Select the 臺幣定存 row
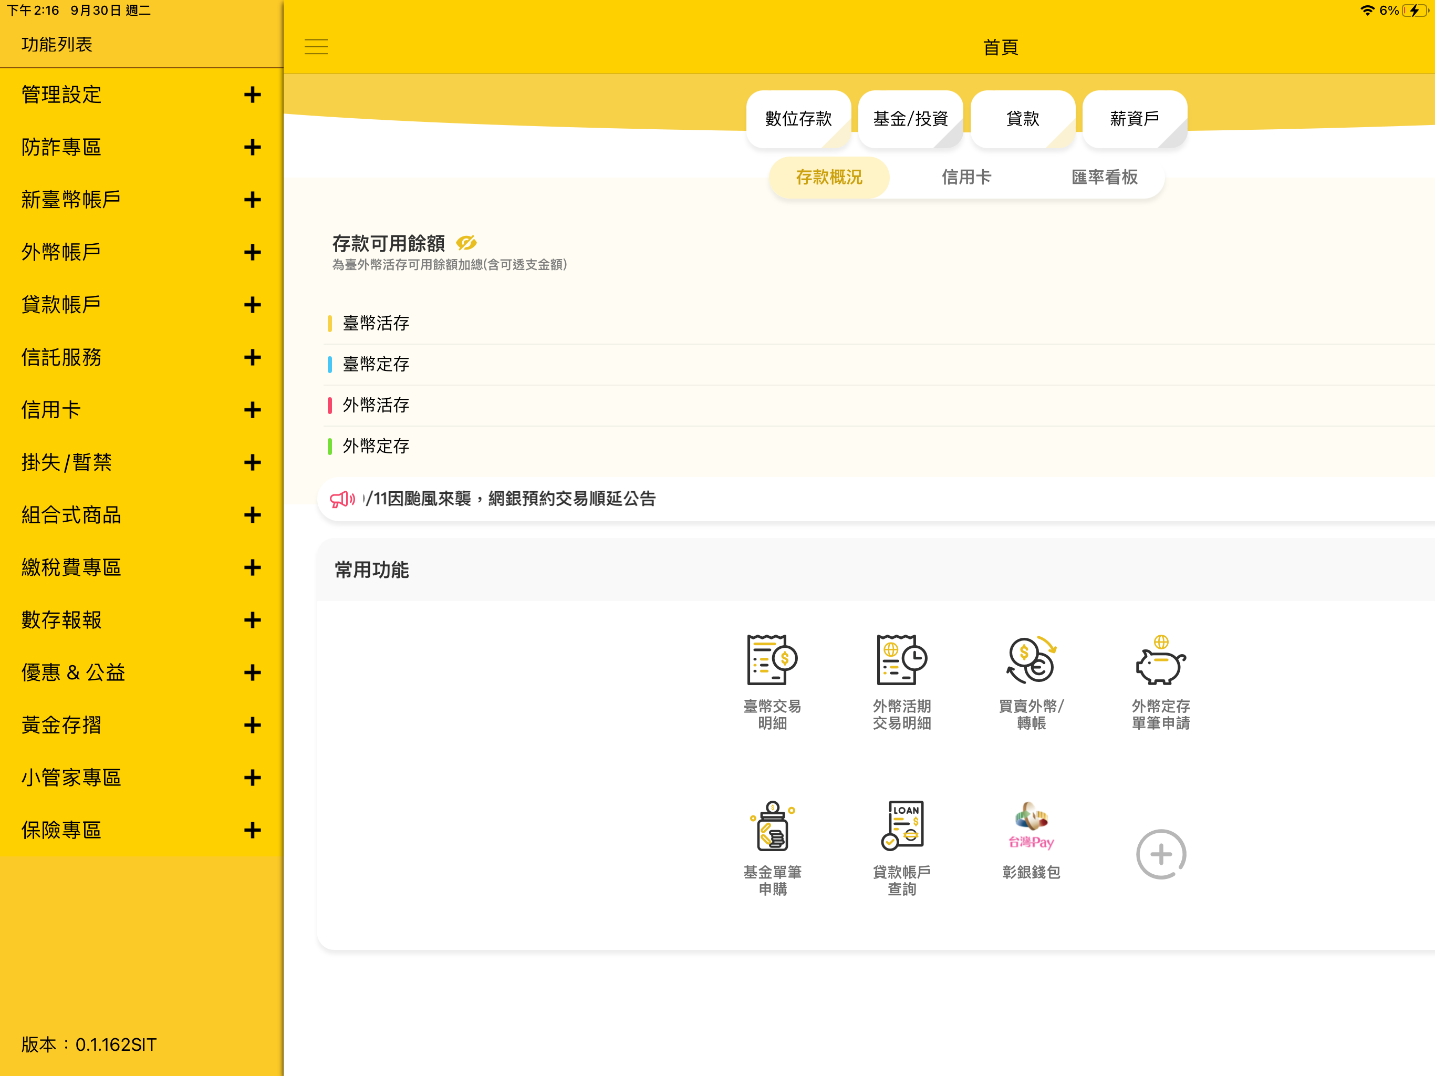 coord(879,365)
